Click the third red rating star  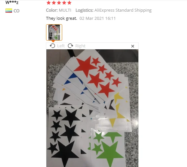[x=59, y=3]
